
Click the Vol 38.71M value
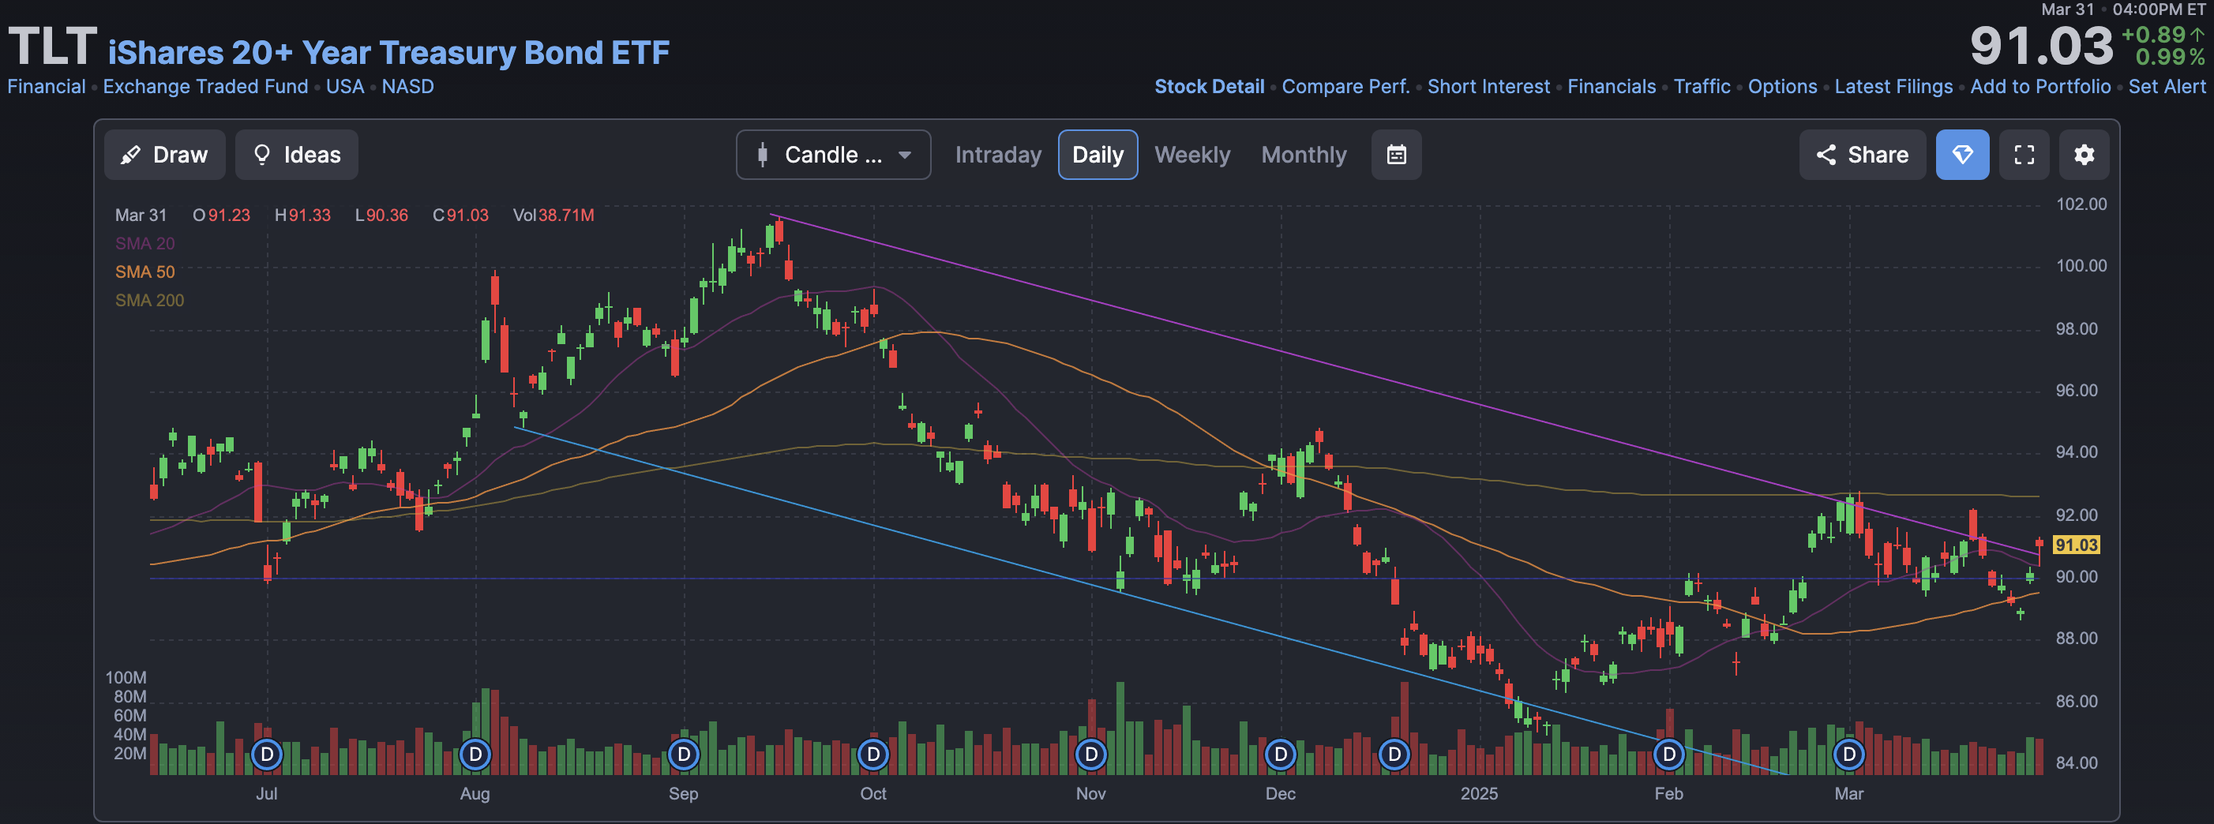[553, 215]
